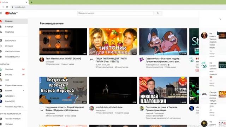Click Платошкин video channel avatar

[142, 108]
